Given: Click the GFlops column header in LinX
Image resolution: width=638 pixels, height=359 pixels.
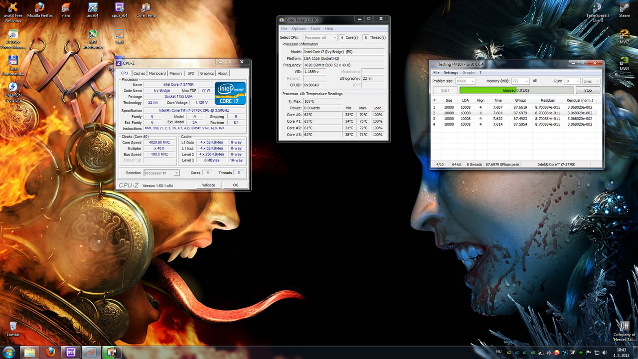Looking at the screenshot, I should [x=520, y=100].
